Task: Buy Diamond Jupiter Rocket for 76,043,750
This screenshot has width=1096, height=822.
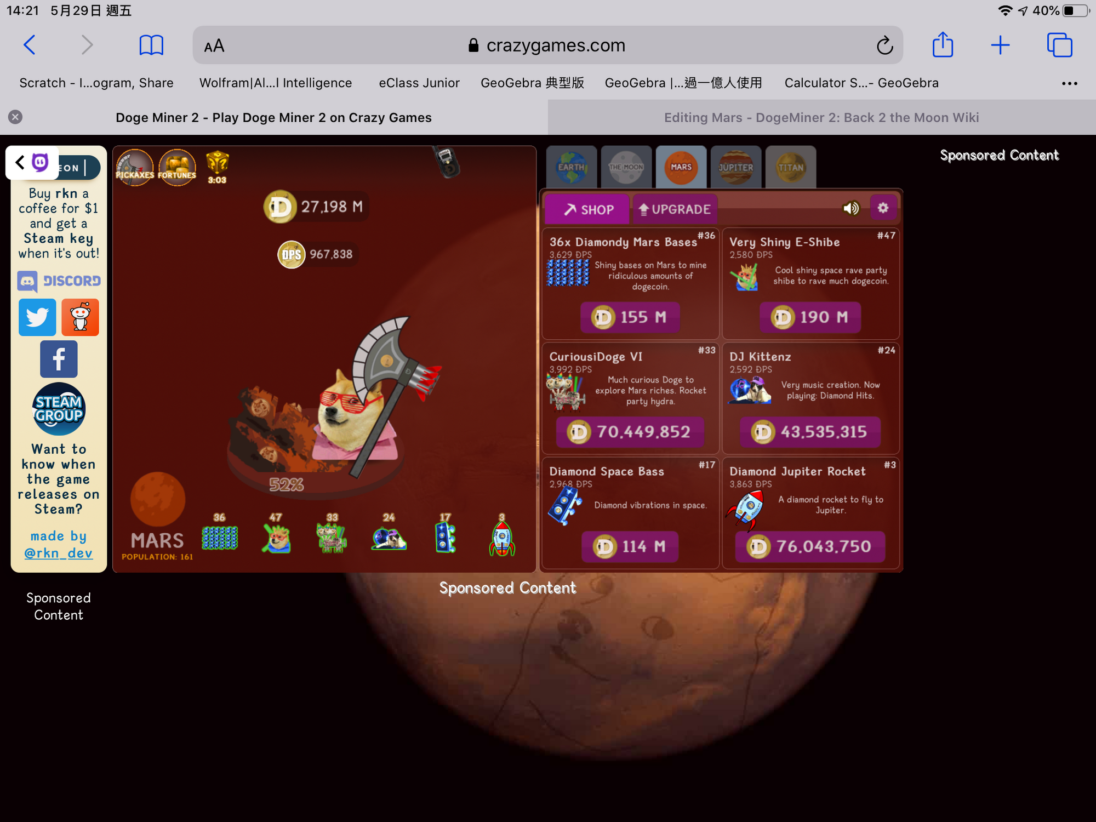Action: pyautogui.click(x=810, y=546)
